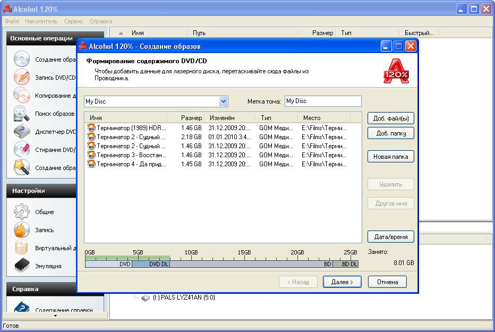This screenshot has width=495, height=332.
Task: Click the disc copying icon in sidebar
Action: (x=21, y=95)
